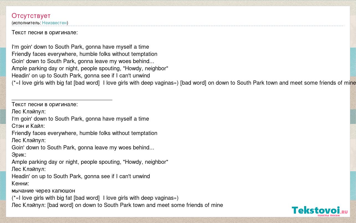Click the horizontal divider line under lyrics
Screen dimensions: 356x223
coord(62,99)
